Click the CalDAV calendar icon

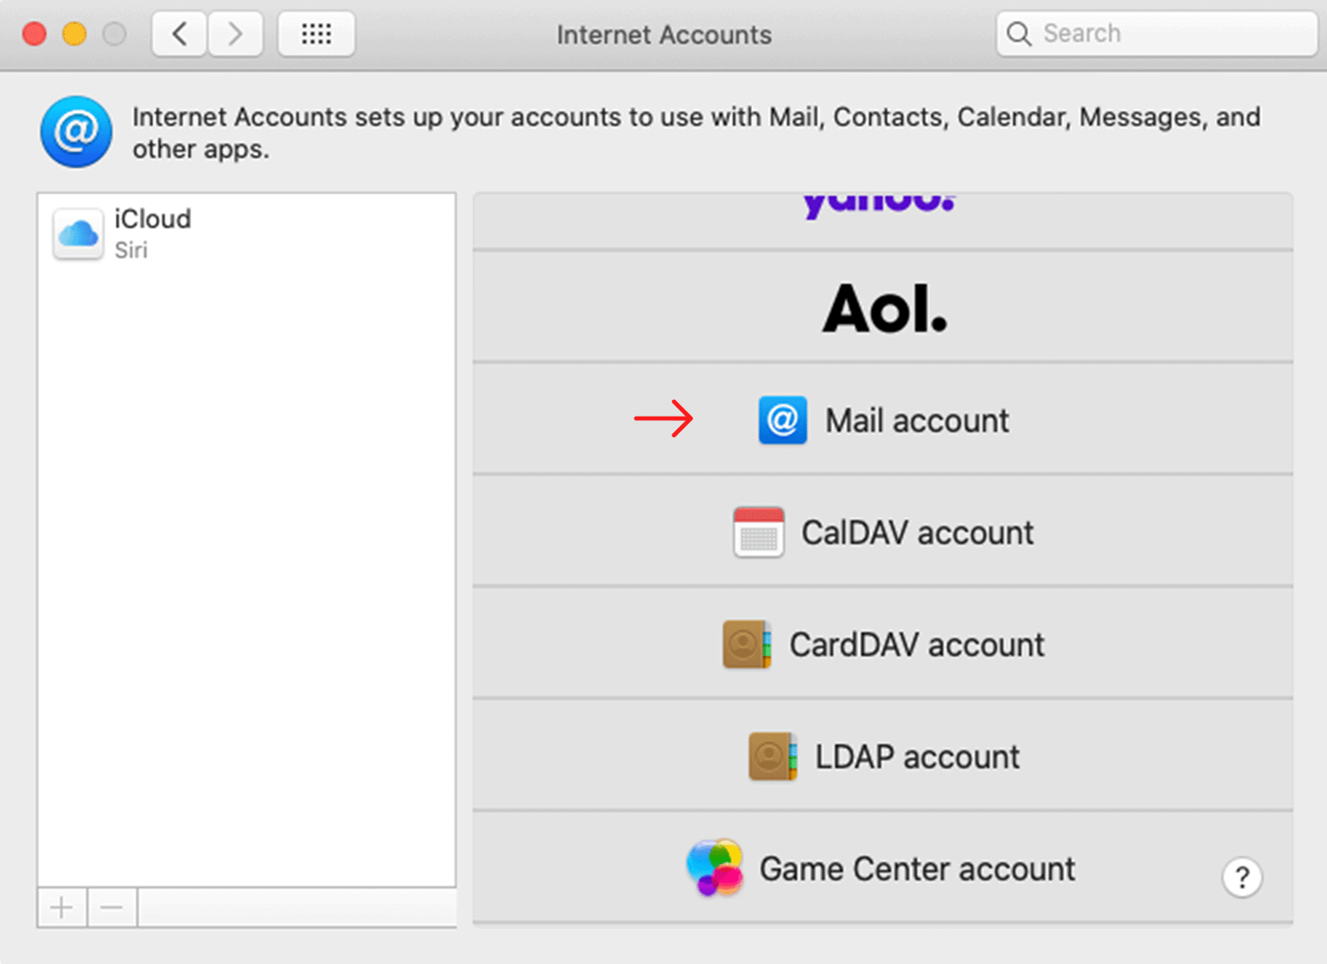[758, 532]
